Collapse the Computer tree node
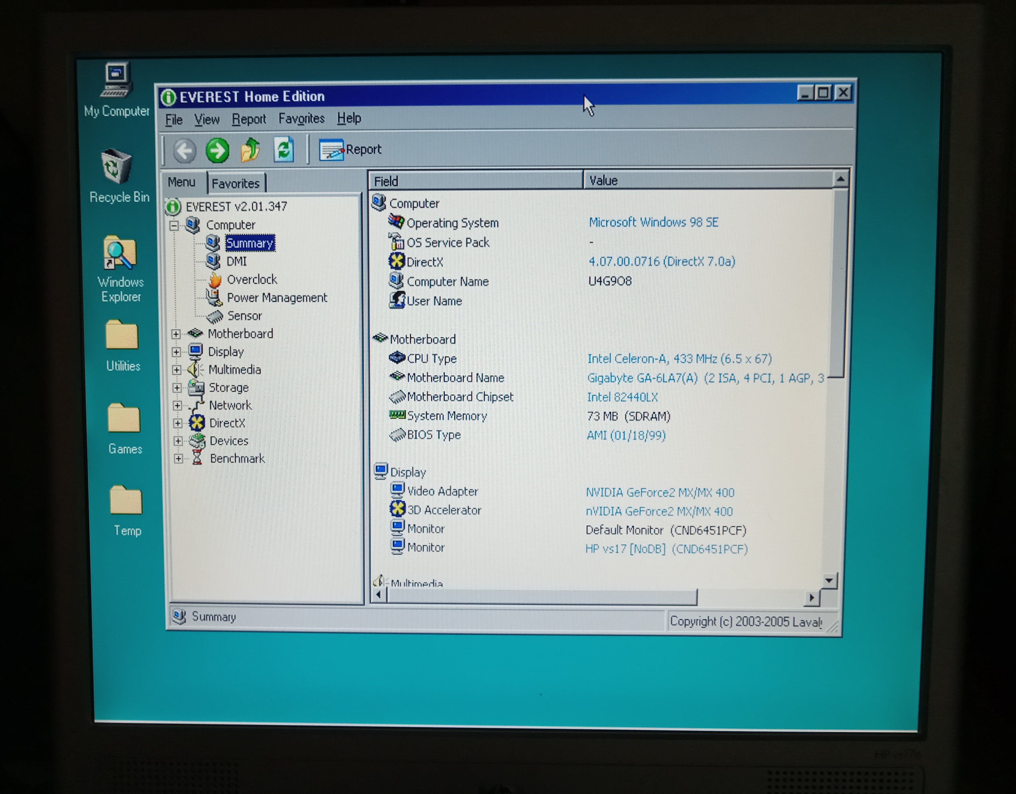The image size is (1016, 794). (174, 225)
